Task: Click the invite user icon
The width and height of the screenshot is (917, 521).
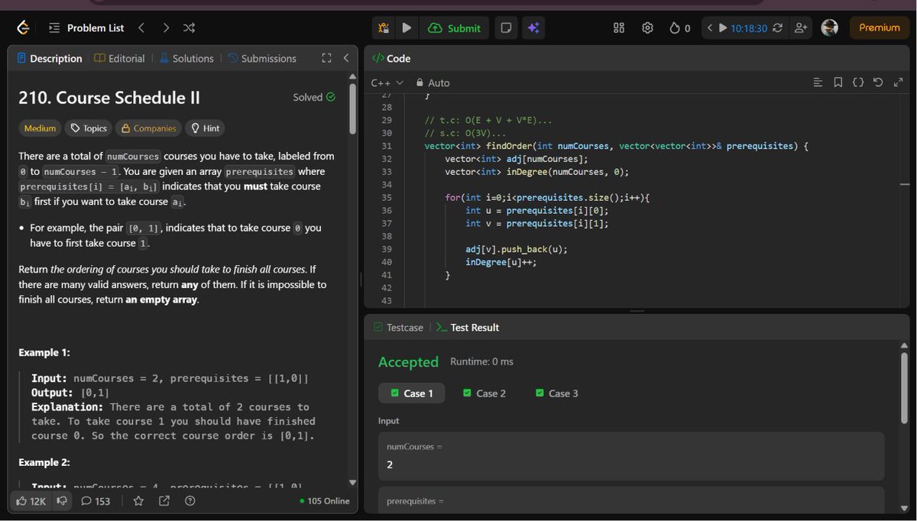Action: 801,28
